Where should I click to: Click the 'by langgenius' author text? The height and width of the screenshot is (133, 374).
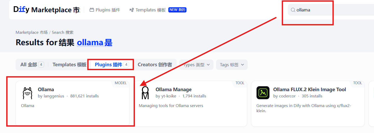(x=51, y=96)
